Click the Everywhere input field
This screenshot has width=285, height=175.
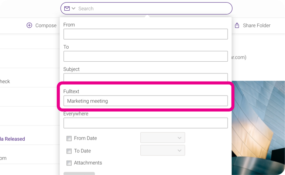[145, 123]
